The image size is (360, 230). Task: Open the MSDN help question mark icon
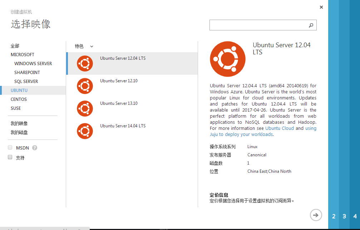tap(35, 148)
